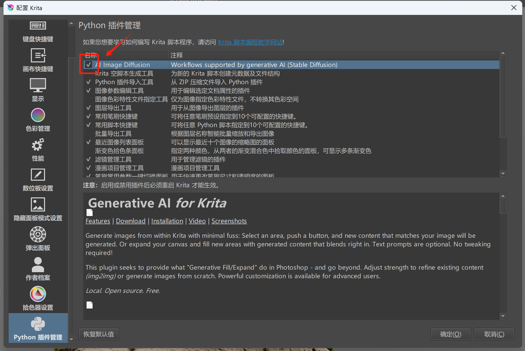Image resolution: width=525 pixels, height=351 pixels.
Task: Toggle the AI Image Diffusion plugin checkbox
Action: (x=88, y=65)
